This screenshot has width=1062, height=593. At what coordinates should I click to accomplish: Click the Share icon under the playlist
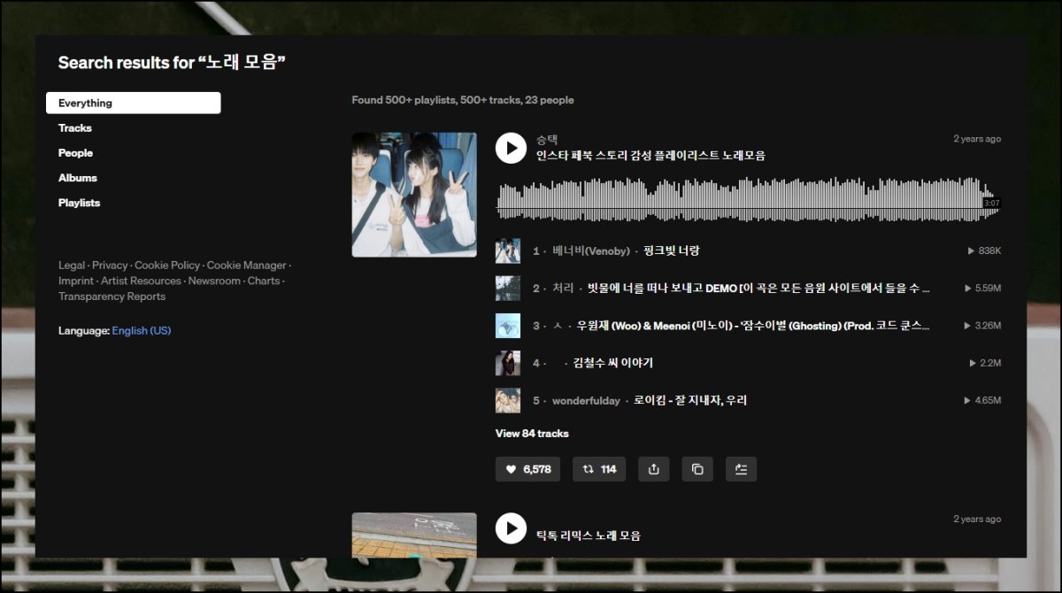tap(654, 469)
